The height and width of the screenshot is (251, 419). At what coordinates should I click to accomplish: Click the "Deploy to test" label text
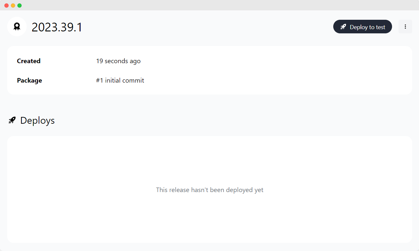coord(367,27)
